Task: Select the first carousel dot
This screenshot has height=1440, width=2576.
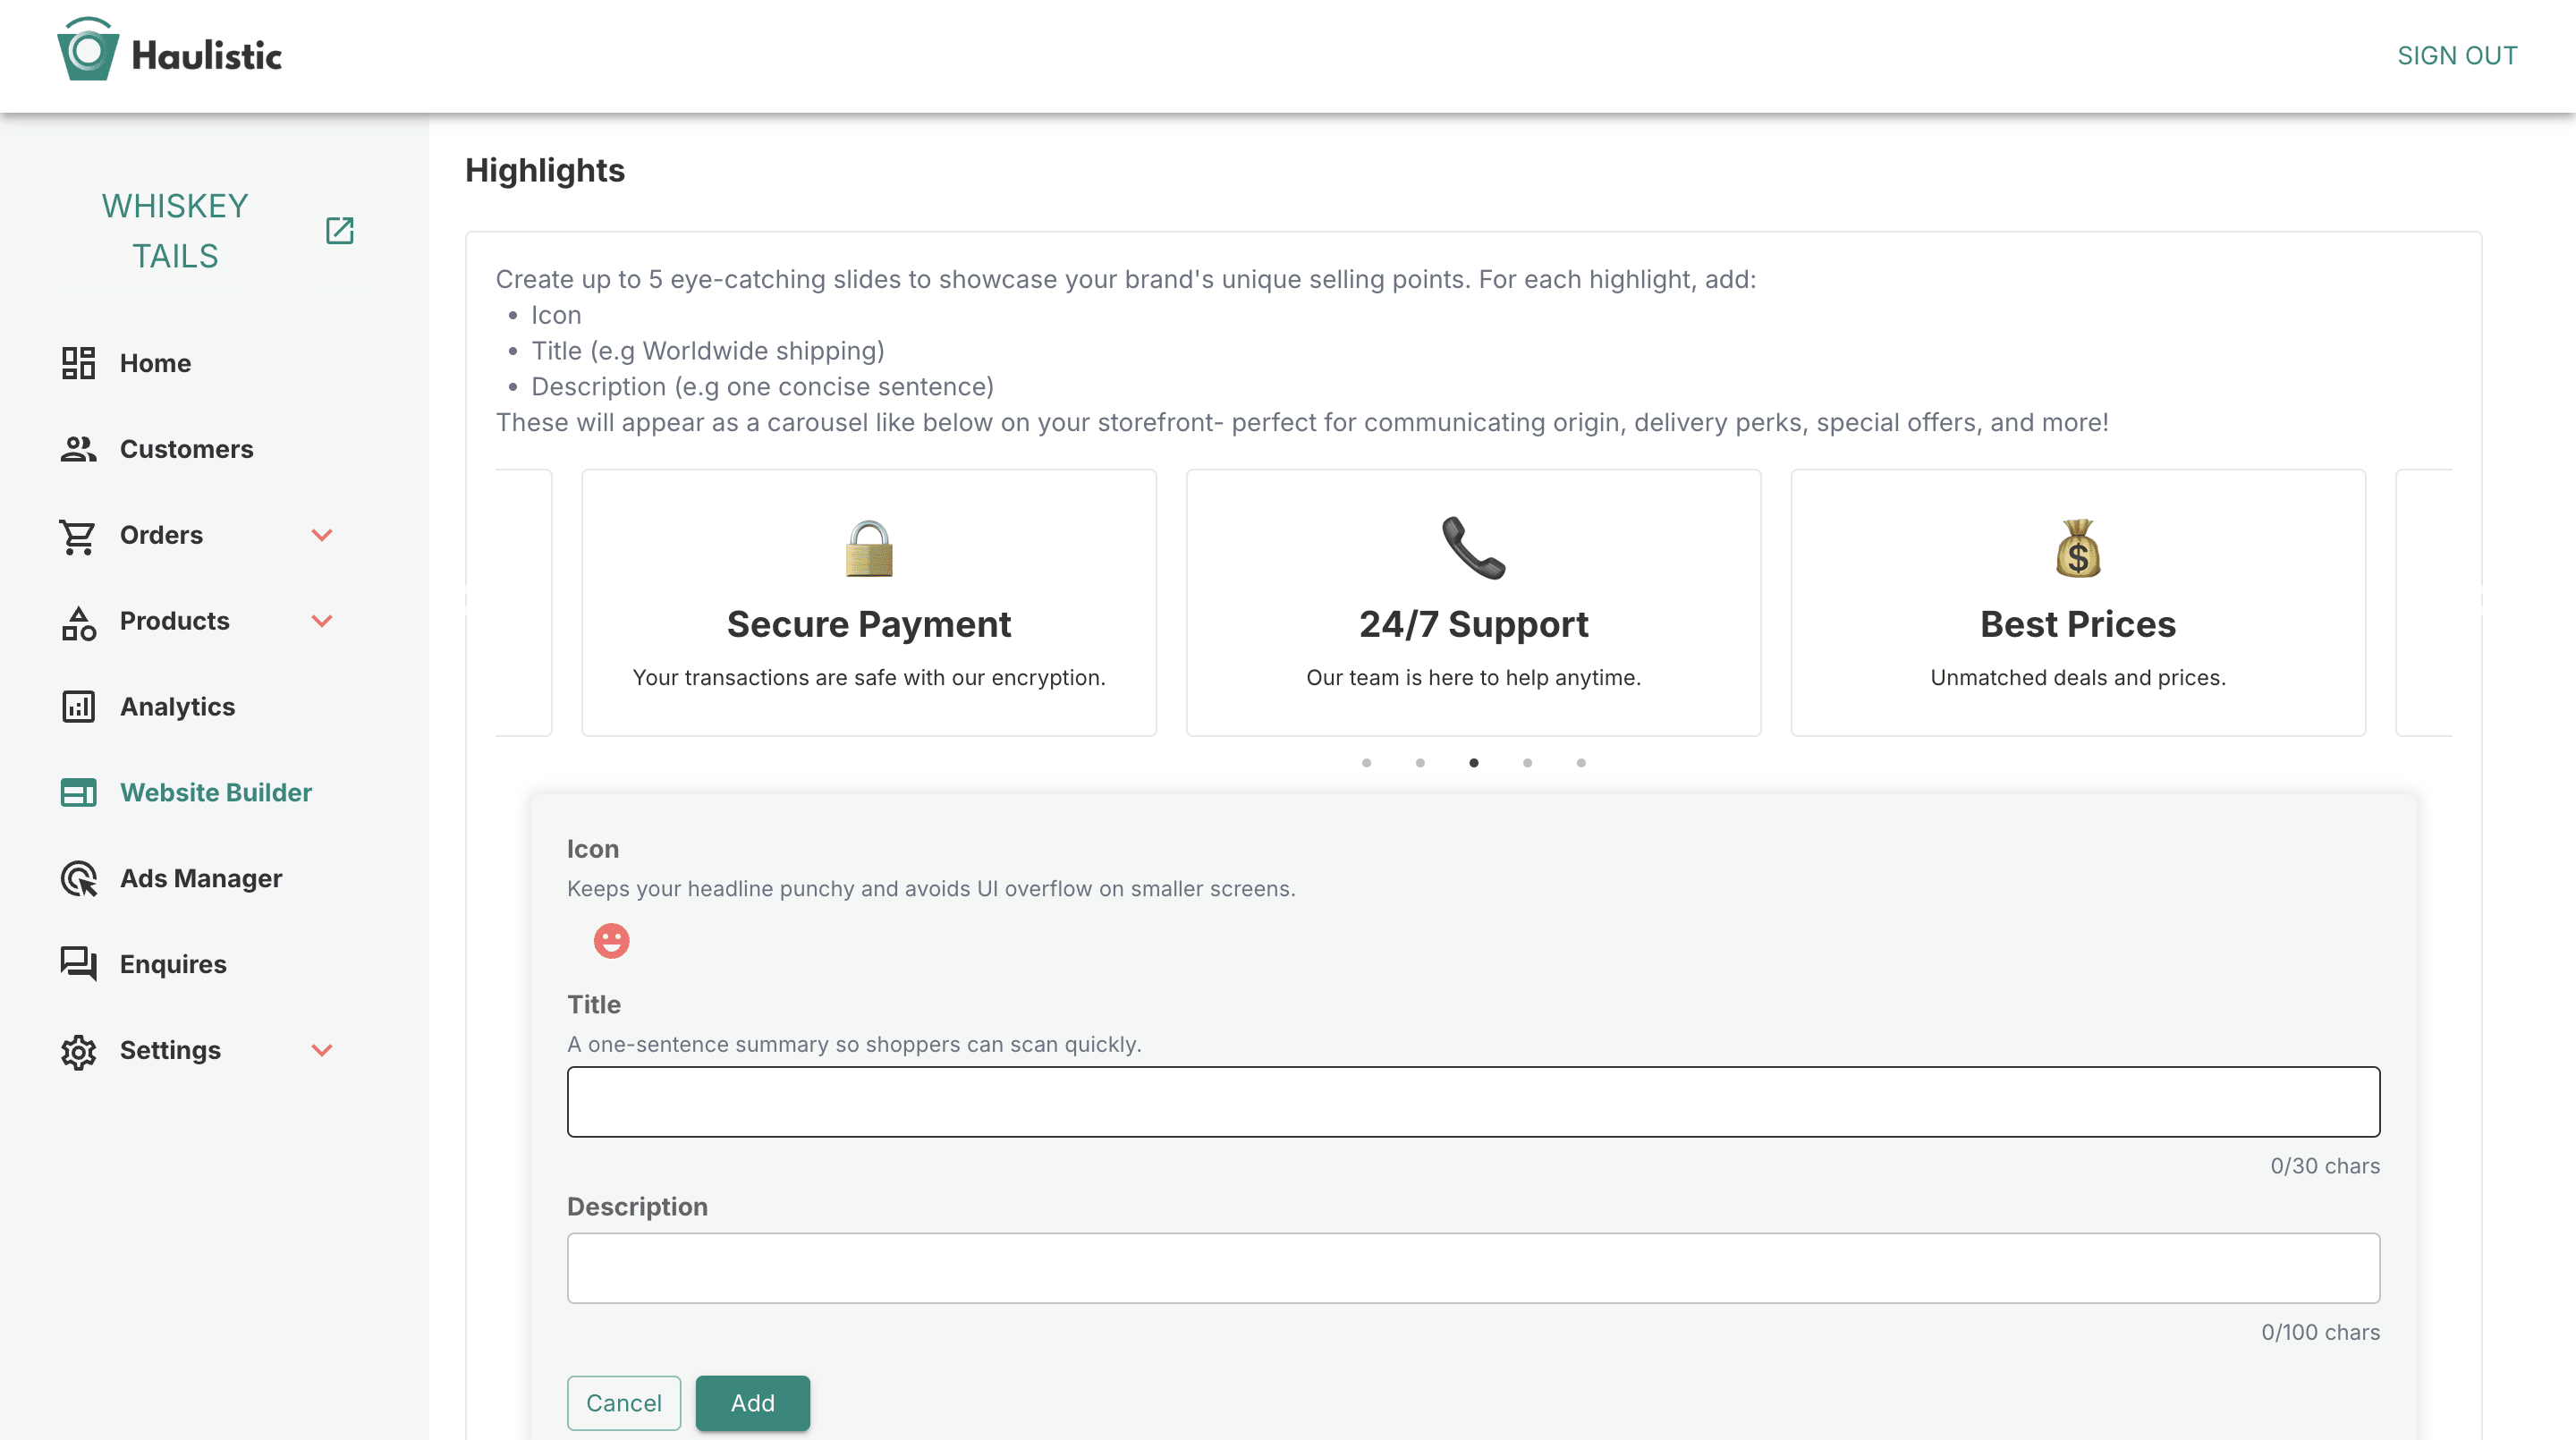Action: pos(1366,763)
